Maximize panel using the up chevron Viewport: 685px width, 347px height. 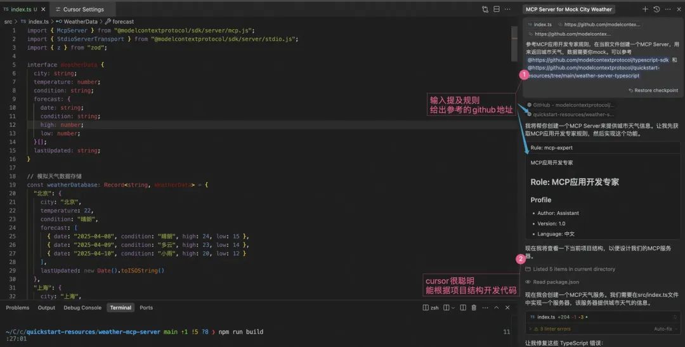496,308
